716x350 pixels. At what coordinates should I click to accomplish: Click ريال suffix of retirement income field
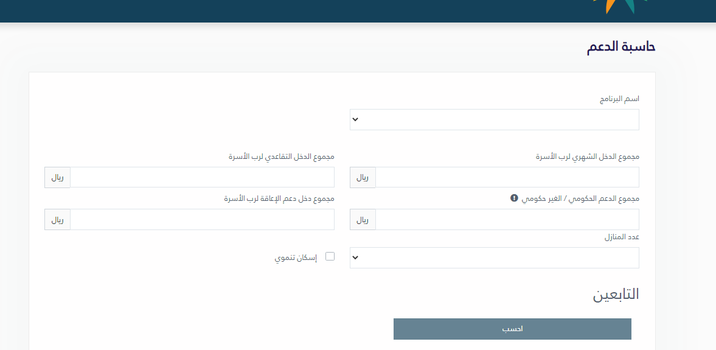point(57,178)
